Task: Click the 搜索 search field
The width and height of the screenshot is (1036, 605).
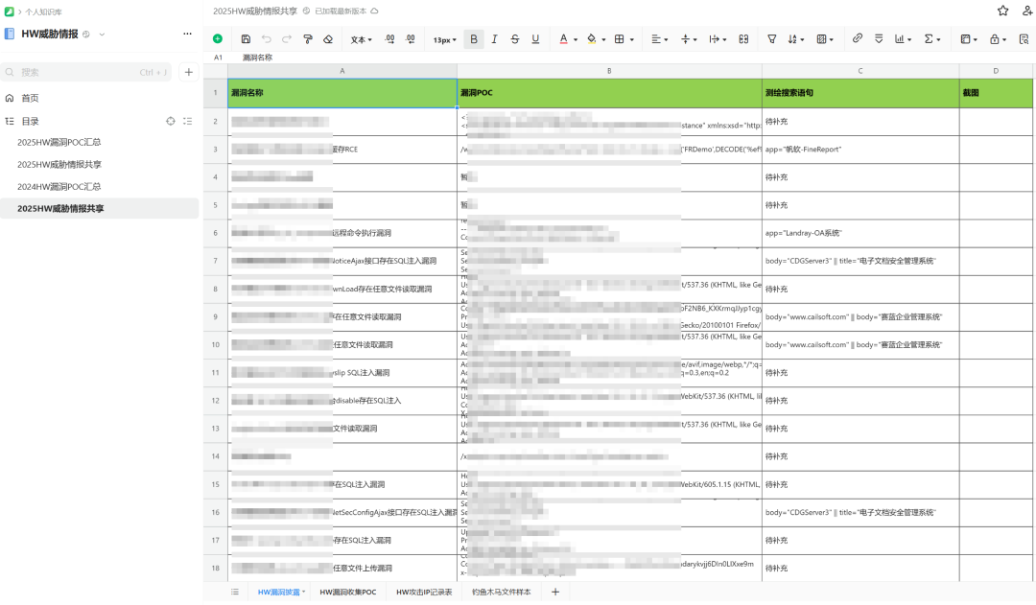Action: click(x=86, y=72)
